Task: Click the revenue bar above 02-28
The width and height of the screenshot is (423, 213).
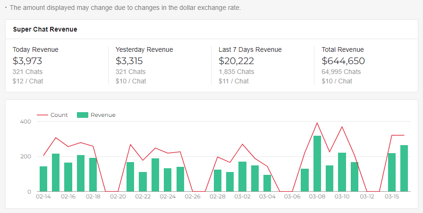Action: pos(218,180)
